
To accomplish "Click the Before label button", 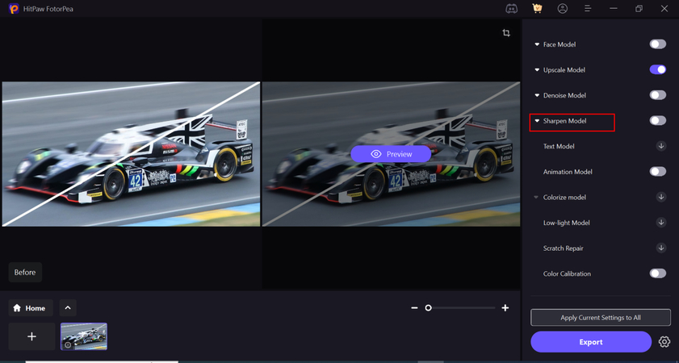I will 25,272.
